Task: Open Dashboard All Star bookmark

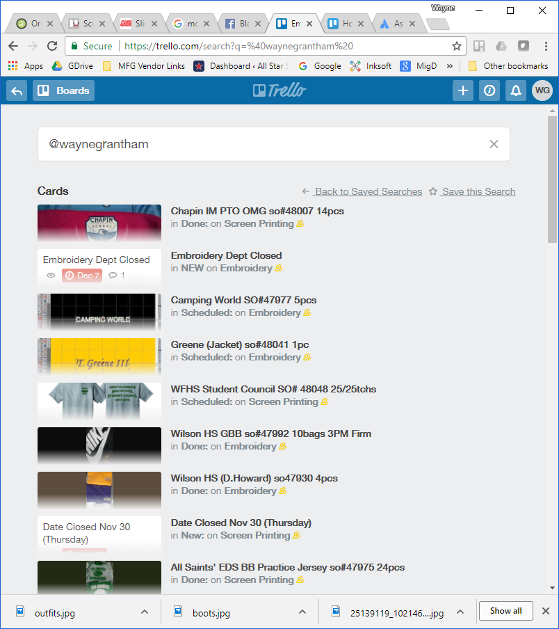Action: pos(241,66)
